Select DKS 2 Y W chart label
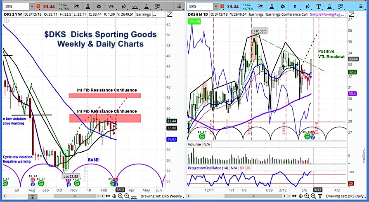 pyautogui.click(x=13, y=14)
